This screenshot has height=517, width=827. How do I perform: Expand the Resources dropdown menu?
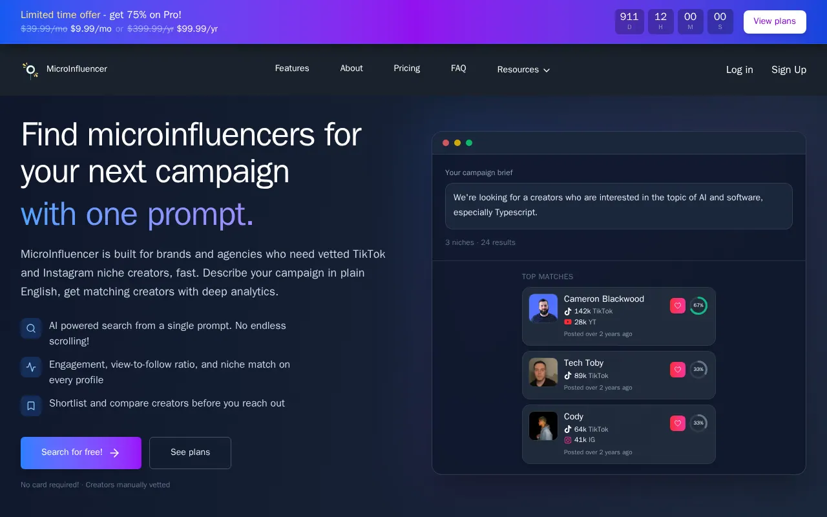point(523,70)
